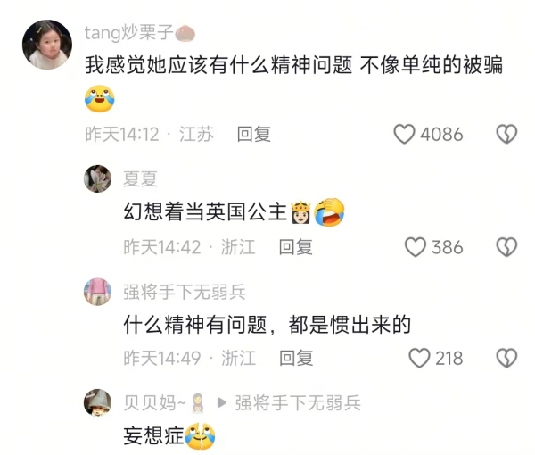Like 强将手下无弱兵's comment with 218 likes
Viewport: 535px width, 455px height.
(419, 358)
